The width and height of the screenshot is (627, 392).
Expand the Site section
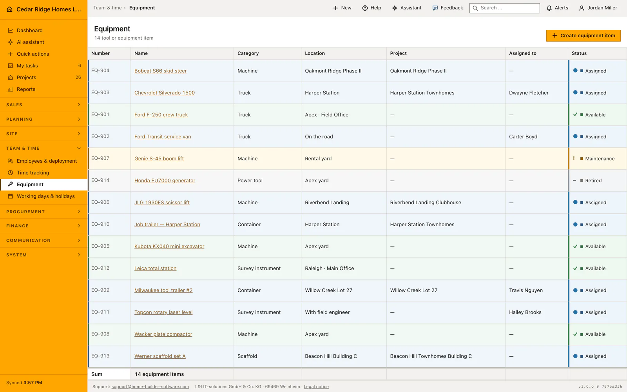(x=43, y=134)
